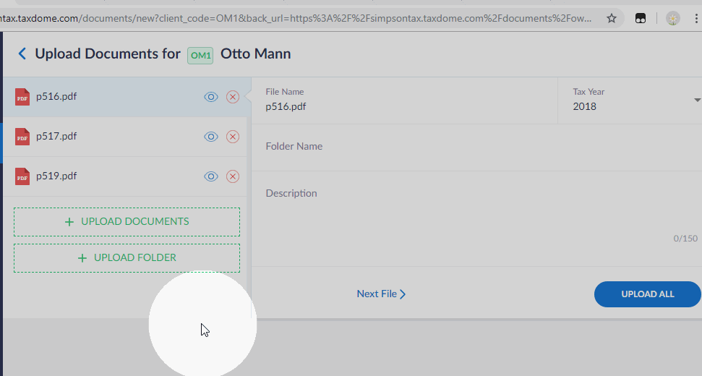Screen dimensions: 702x376
Task: Focus the Folder Name field
Action: tap(477, 148)
